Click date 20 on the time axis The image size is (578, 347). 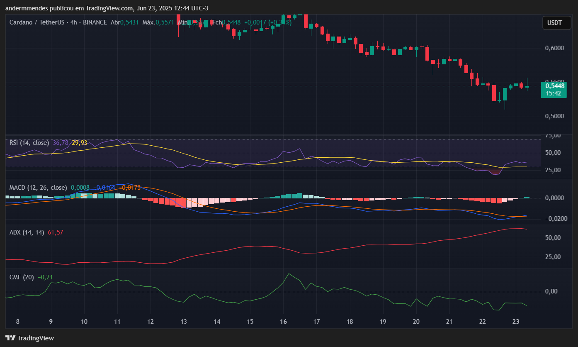(416, 322)
